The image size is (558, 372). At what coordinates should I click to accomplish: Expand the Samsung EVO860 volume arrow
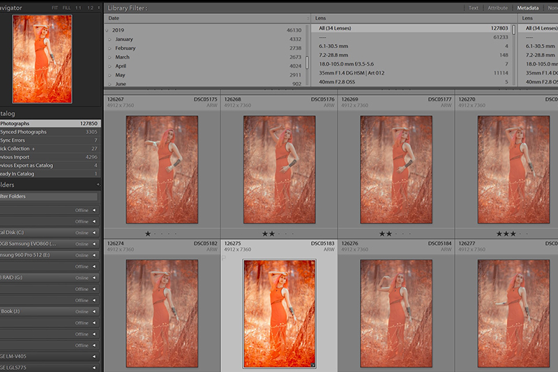94,244
